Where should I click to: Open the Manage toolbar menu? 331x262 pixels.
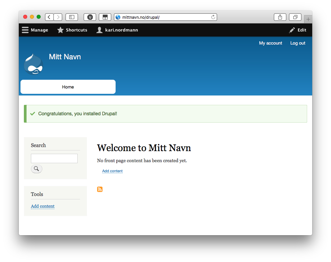[35, 30]
